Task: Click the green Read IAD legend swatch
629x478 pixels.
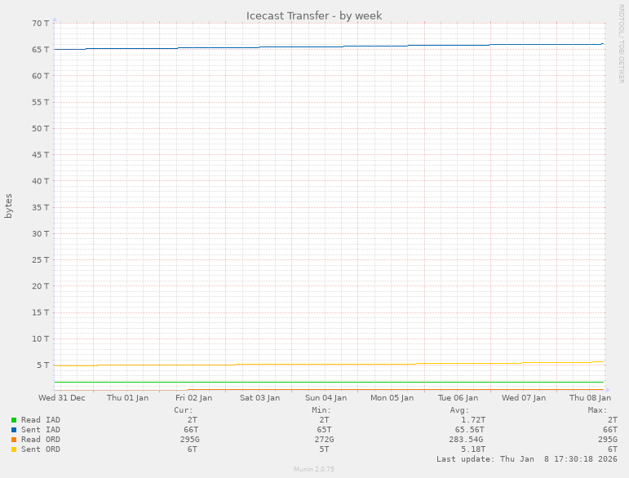Action: (14, 420)
